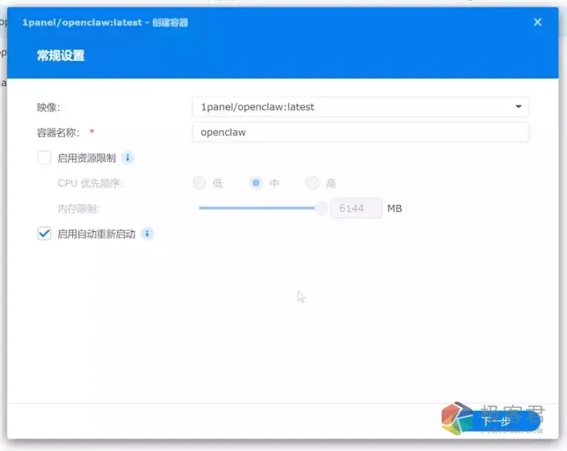
Task: Enable the 启用资源限制 checkbox
Action: coord(44,158)
